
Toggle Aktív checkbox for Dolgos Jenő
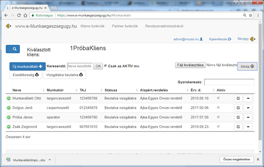click(218, 107)
